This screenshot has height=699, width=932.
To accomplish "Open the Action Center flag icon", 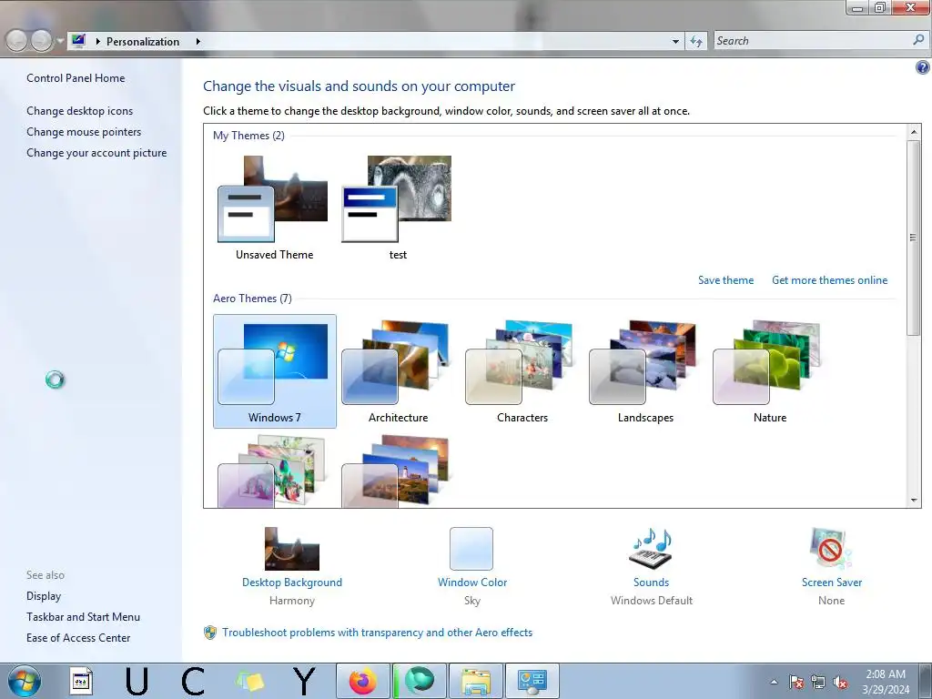I will click(795, 682).
